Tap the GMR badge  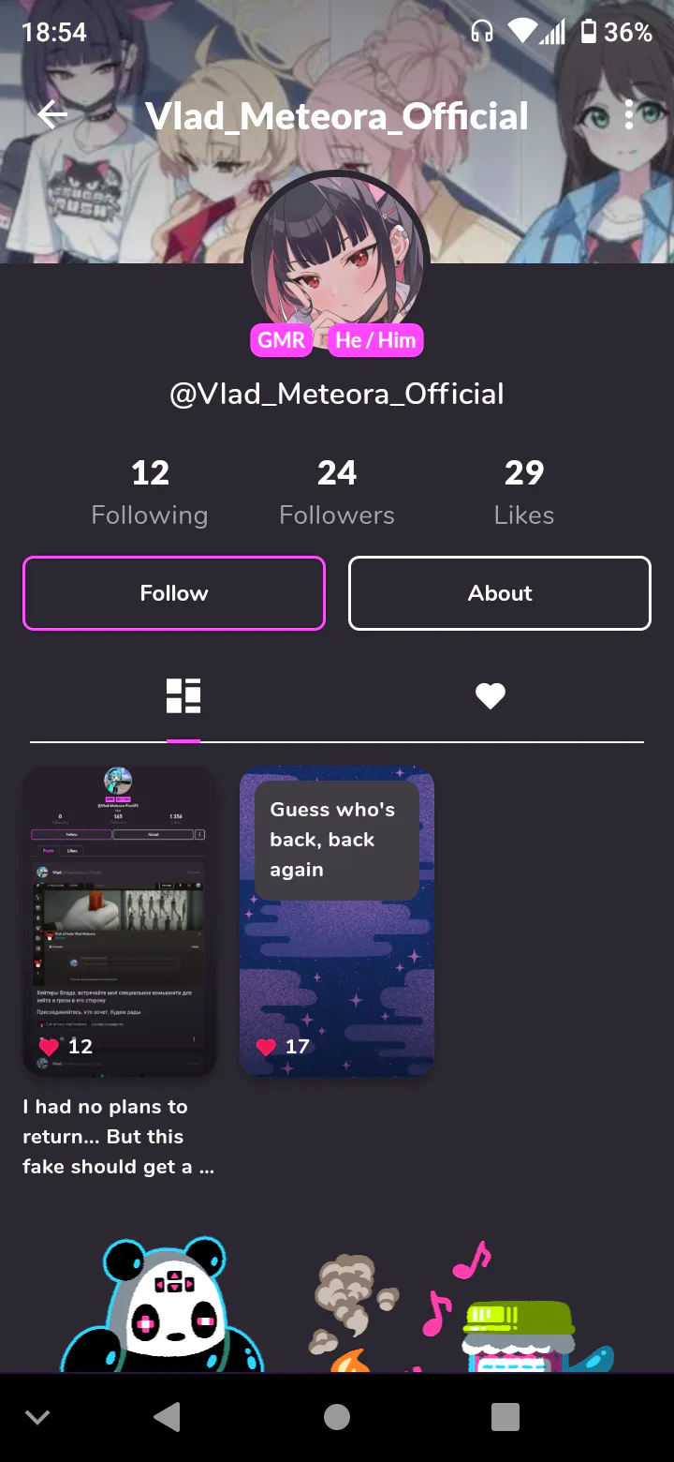[x=281, y=340]
